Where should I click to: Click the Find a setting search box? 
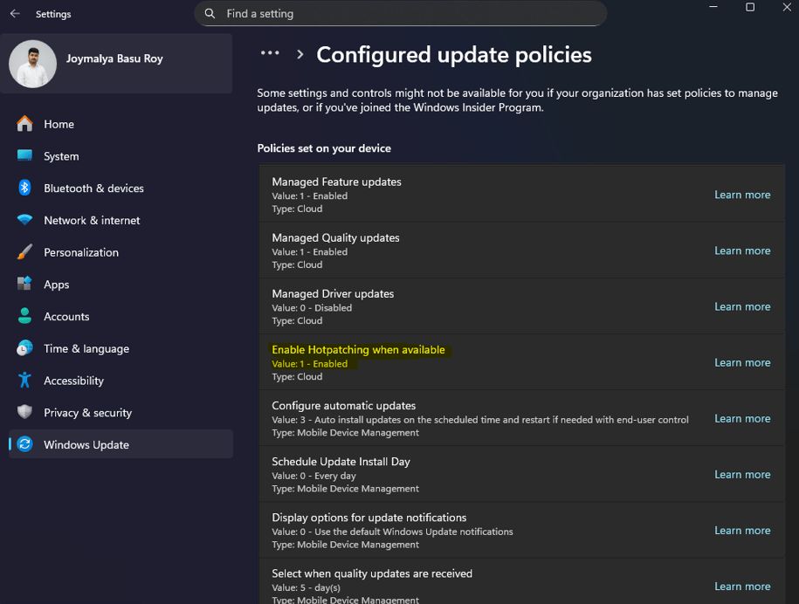[400, 13]
